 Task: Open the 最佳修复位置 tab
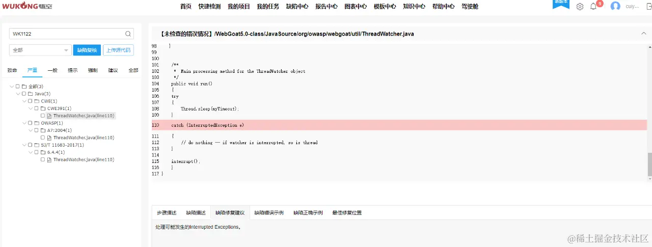tap(347, 213)
